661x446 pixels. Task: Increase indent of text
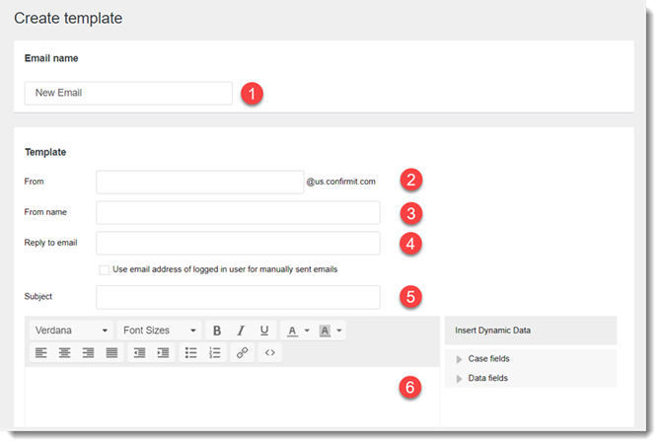click(163, 353)
